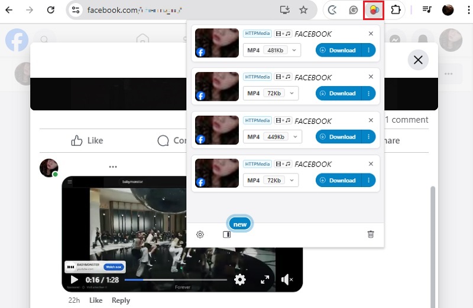Screen dimensions: 473x308
Task: Open comment options three dots
Action: point(113,167)
